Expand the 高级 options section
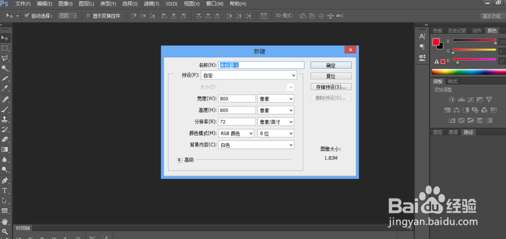 point(180,160)
